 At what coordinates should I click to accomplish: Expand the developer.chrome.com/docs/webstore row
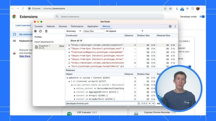[x=69, y=45]
